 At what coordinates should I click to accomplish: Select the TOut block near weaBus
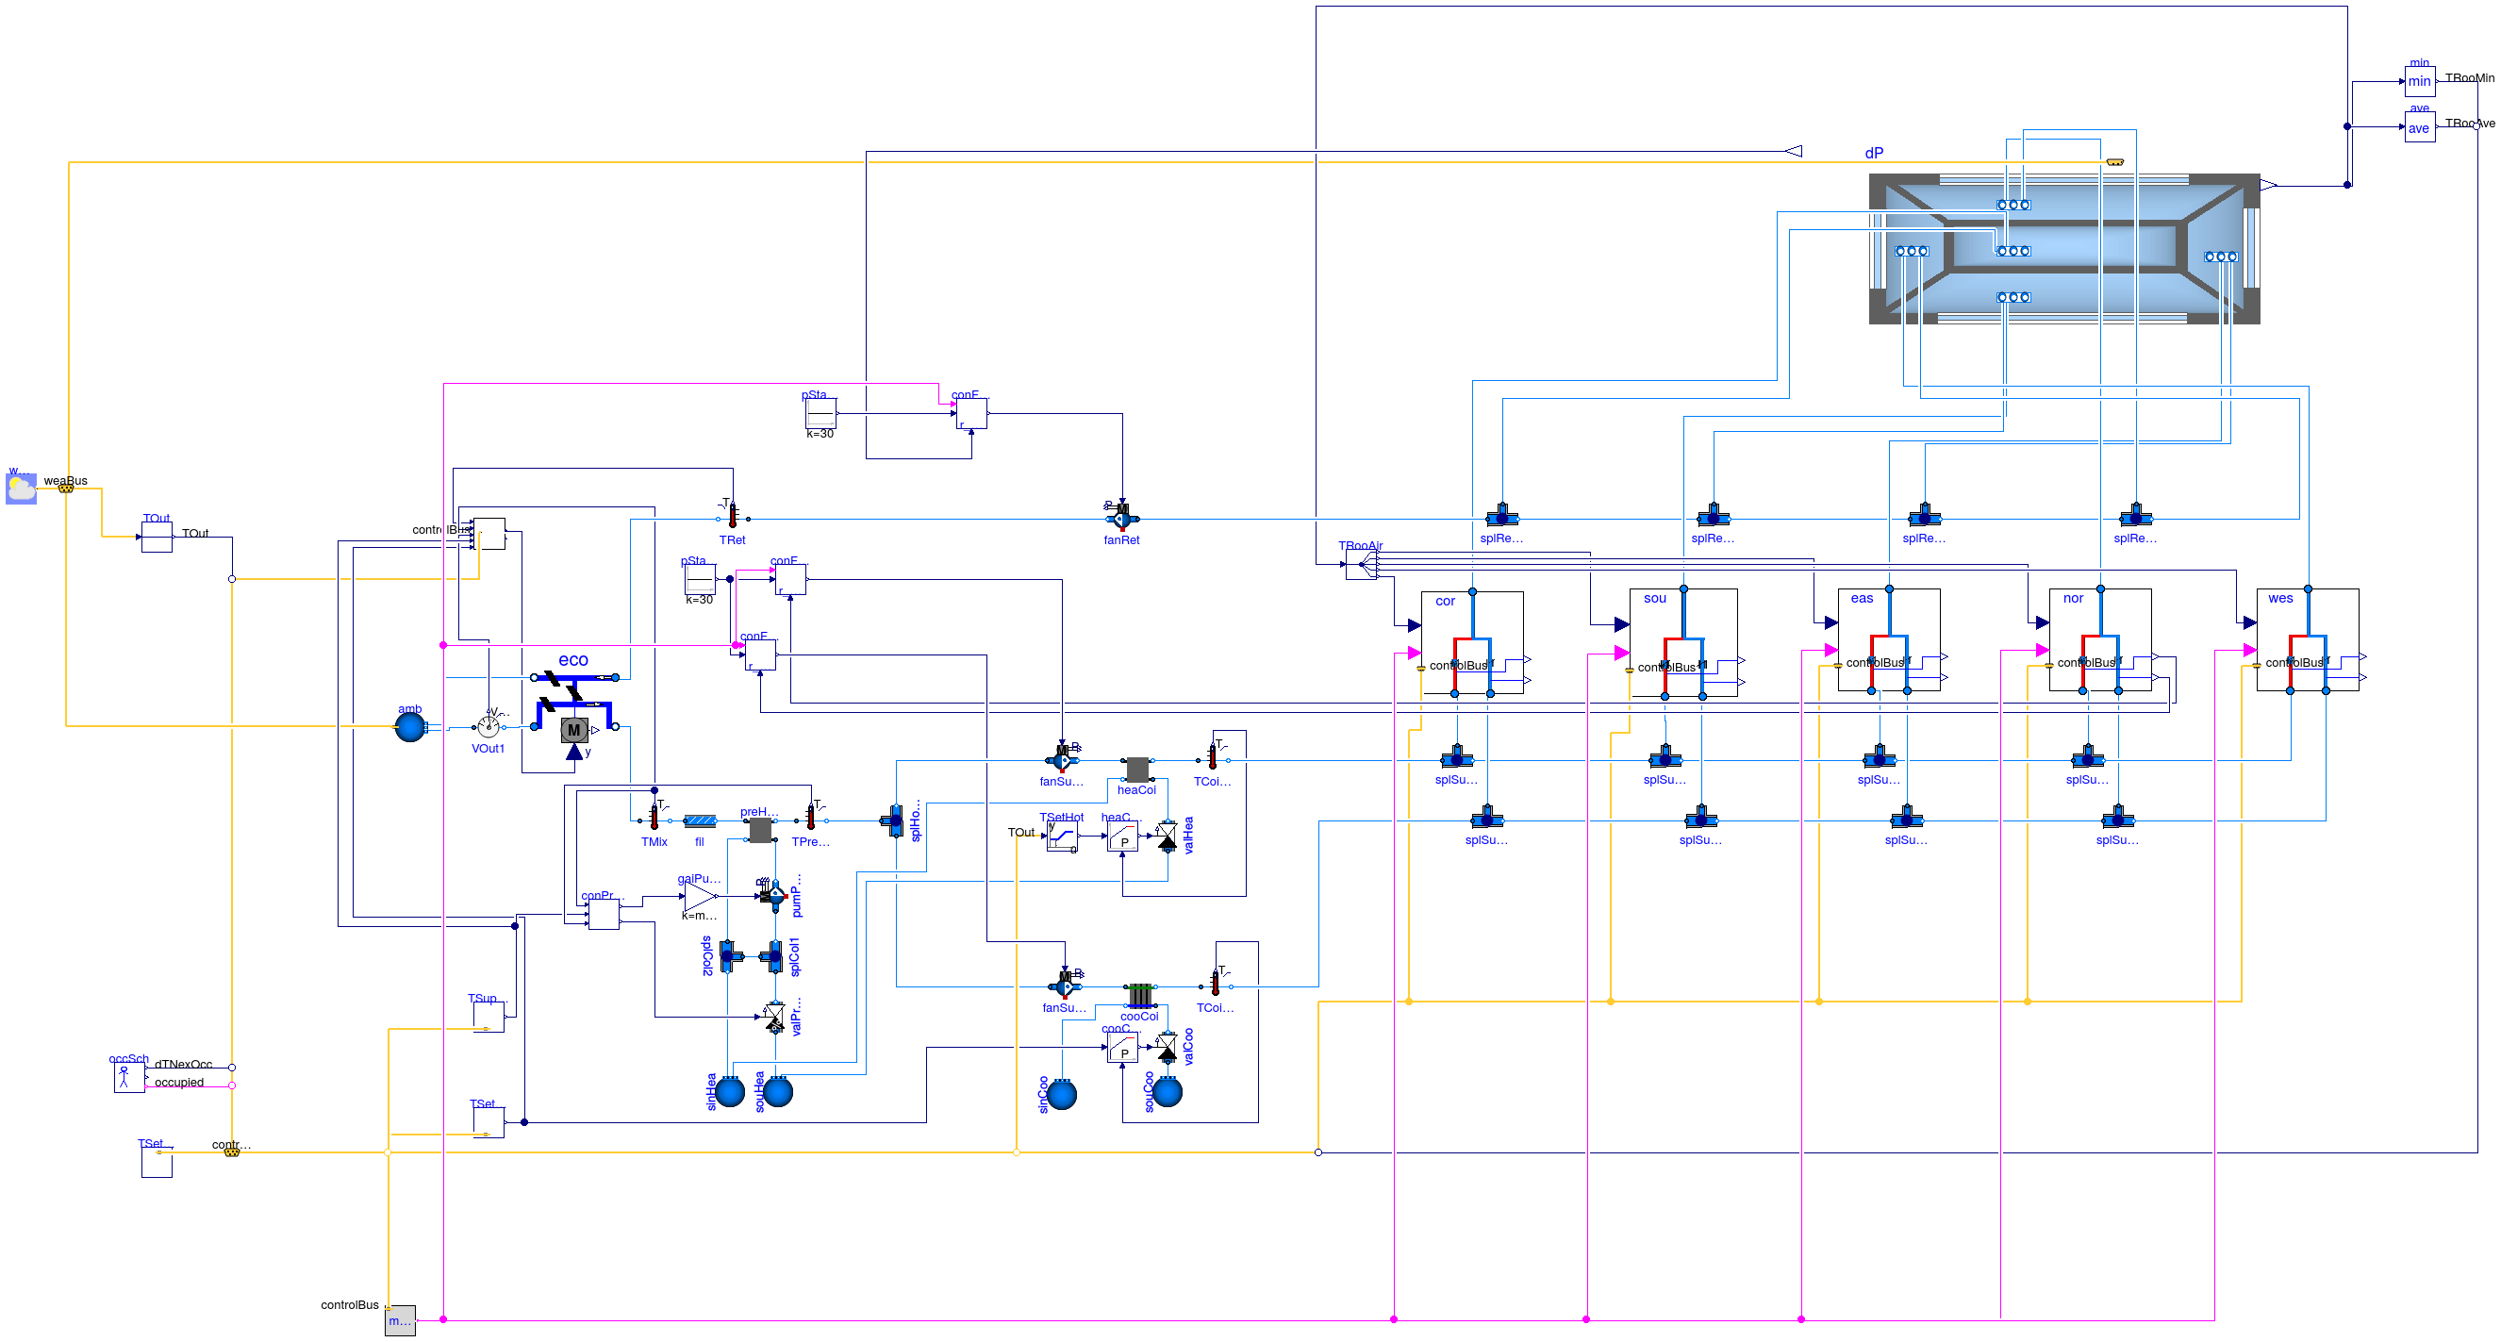(x=157, y=537)
